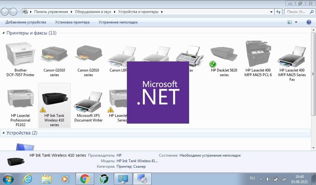Switch to the installer disc taskbar window

pyautogui.click(x=142, y=179)
